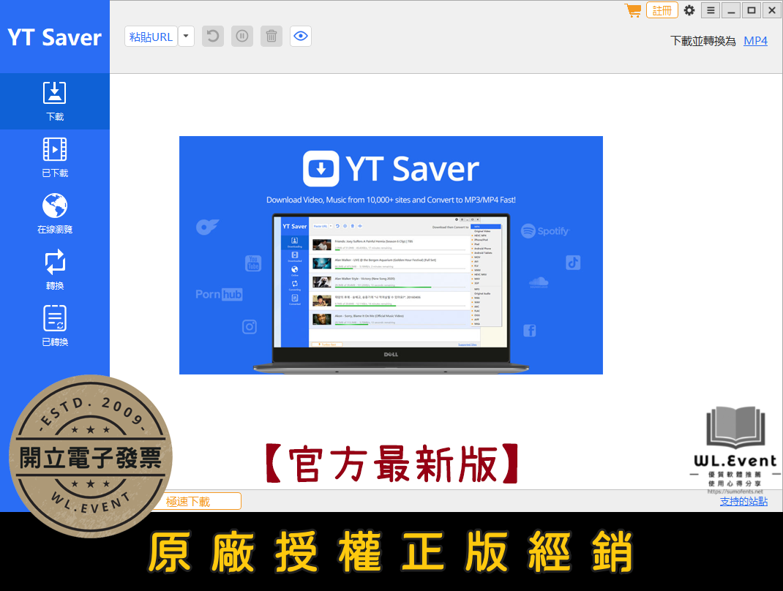Switch to the 已轉換 (Converted) tab

54,327
